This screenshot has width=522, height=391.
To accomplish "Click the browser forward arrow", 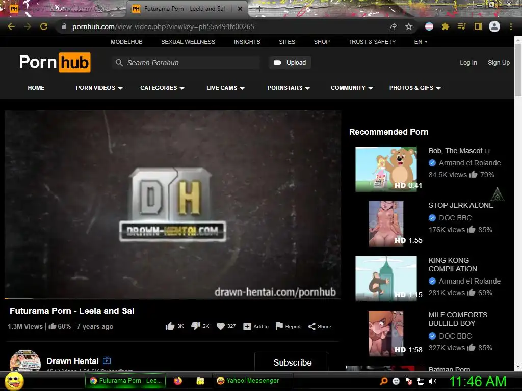I will 28,26.
